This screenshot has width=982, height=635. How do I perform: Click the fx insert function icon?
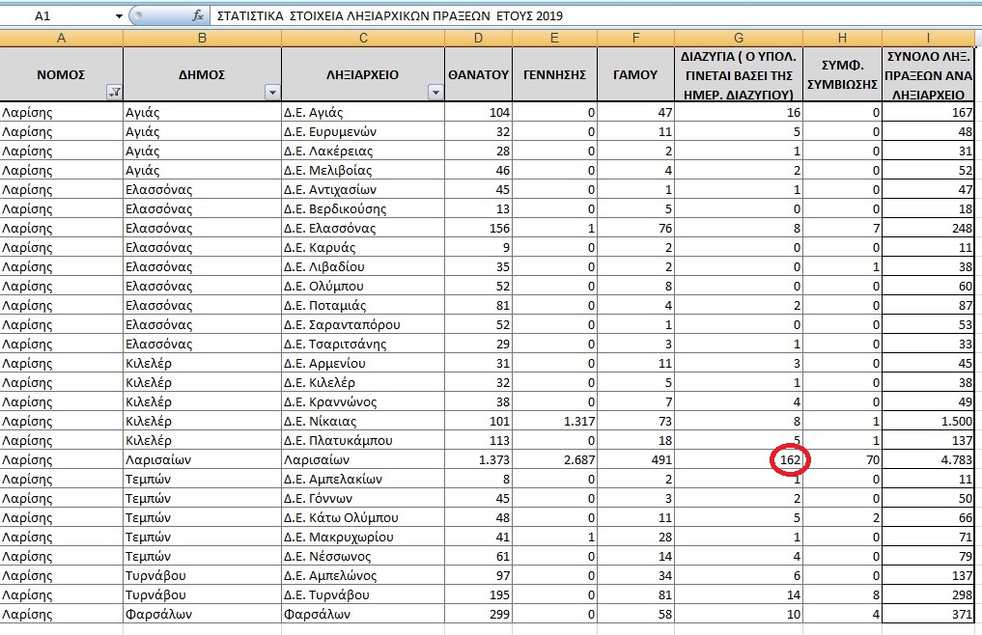(x=198, y=15)
